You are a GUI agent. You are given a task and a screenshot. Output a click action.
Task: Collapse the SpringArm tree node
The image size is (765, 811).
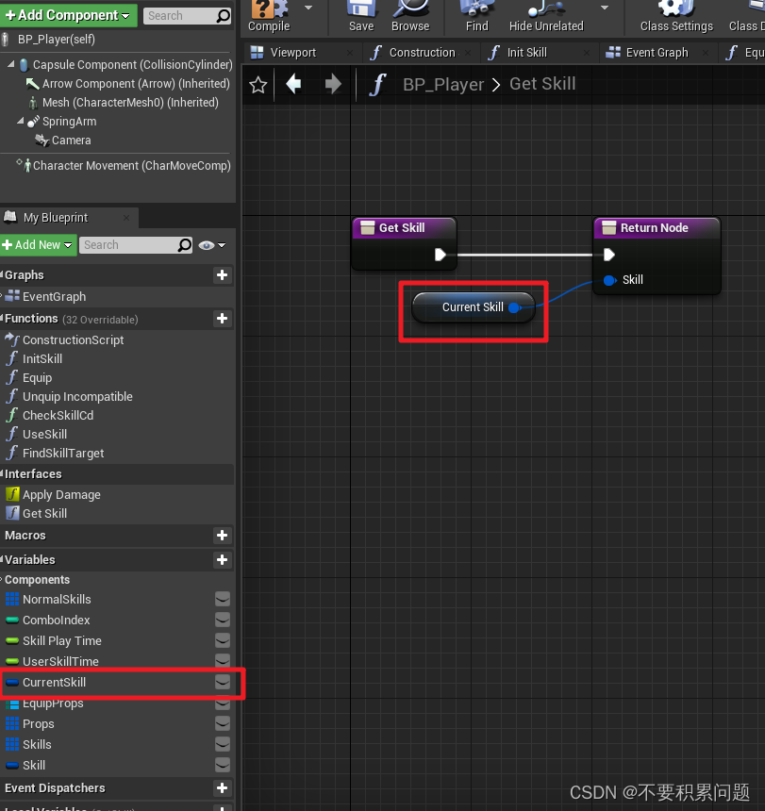coord(20,121)
